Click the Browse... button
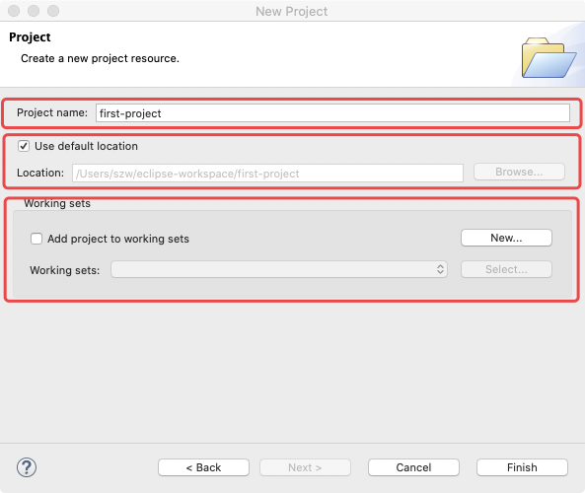This screenshot has height=493, width=585. (519, 172)
